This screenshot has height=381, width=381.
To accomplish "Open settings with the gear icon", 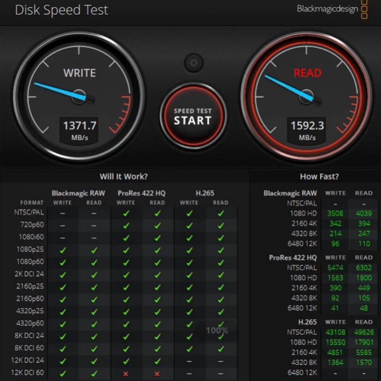I will tap(193, 63).
